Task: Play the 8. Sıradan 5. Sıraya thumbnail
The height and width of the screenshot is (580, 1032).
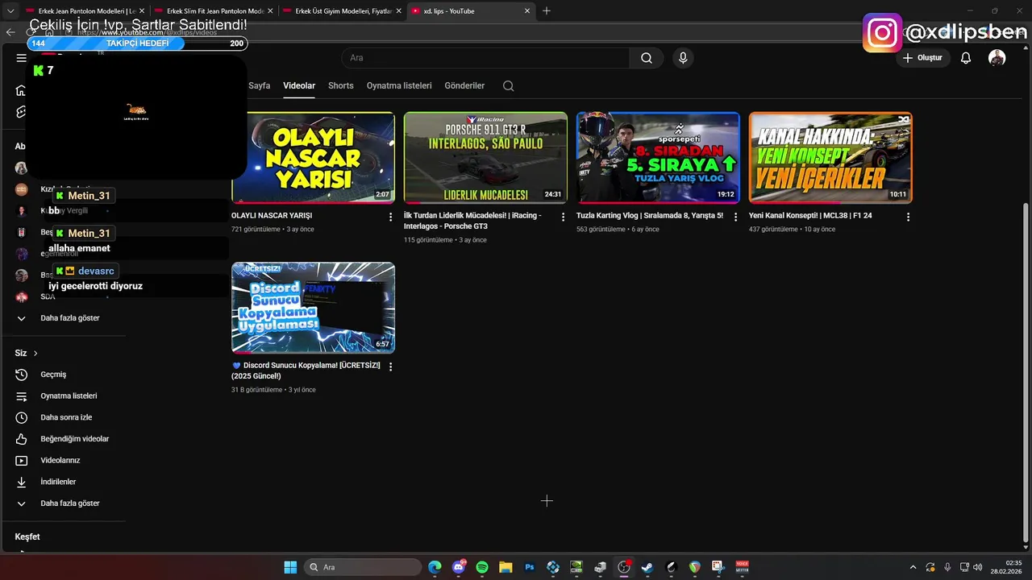Action: [658, 158]
